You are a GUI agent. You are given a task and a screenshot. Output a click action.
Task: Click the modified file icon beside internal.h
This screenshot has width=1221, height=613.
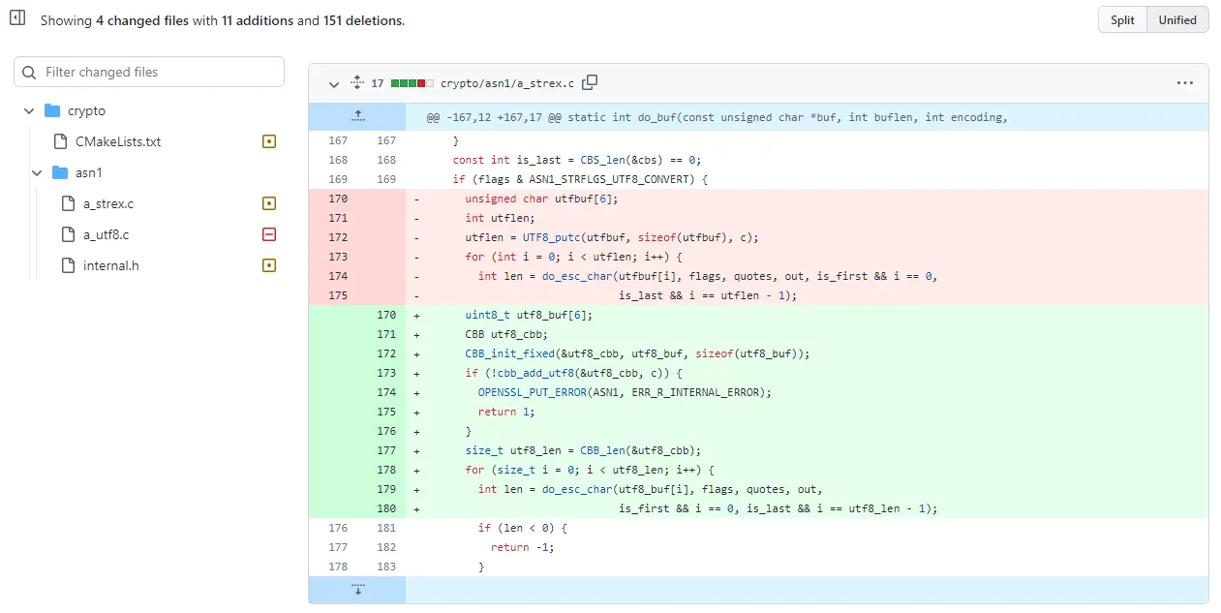(x=268, y=264)
